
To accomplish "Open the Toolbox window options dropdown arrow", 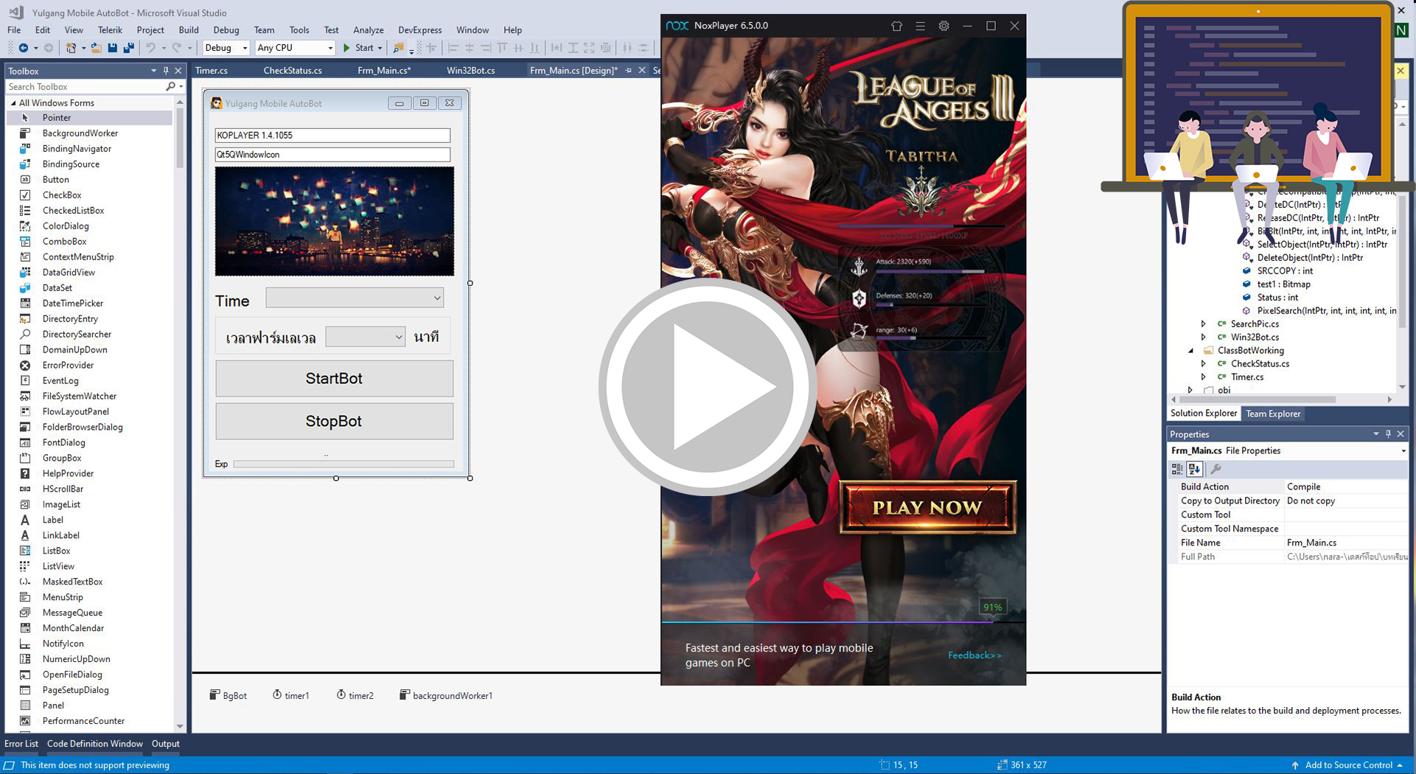I will 153,71.
